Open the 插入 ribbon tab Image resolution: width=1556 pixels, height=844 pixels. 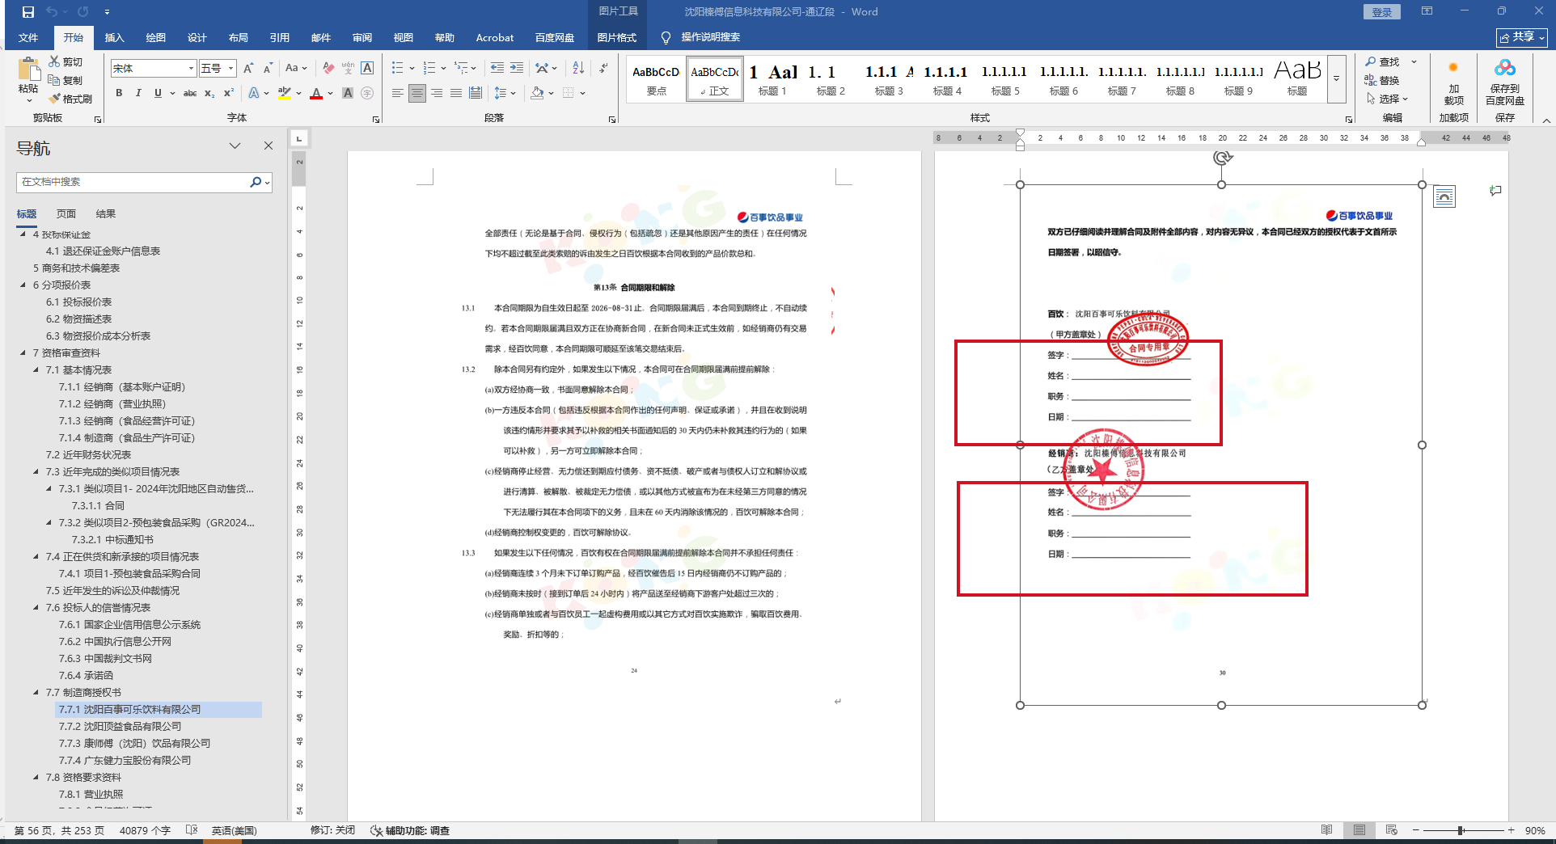pos(114,37)
